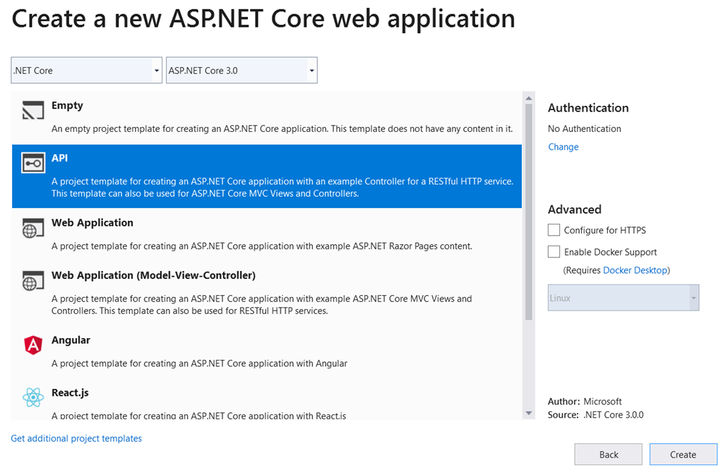The width and height of the screenshot is (723, 470).
Task: Click the template list scrollbar down arrow
Action: (528, 413)
